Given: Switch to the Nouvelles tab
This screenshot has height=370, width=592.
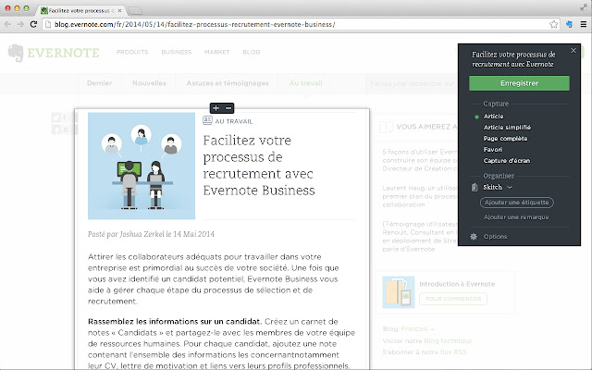Looking at the screenshot, I should (149, 83).
